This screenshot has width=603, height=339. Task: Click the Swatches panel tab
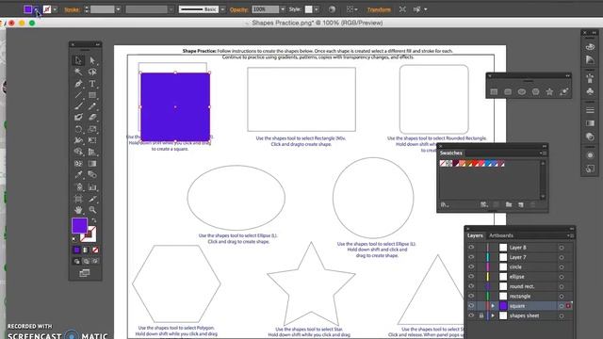pyautogui.click(x=451, y=153)
